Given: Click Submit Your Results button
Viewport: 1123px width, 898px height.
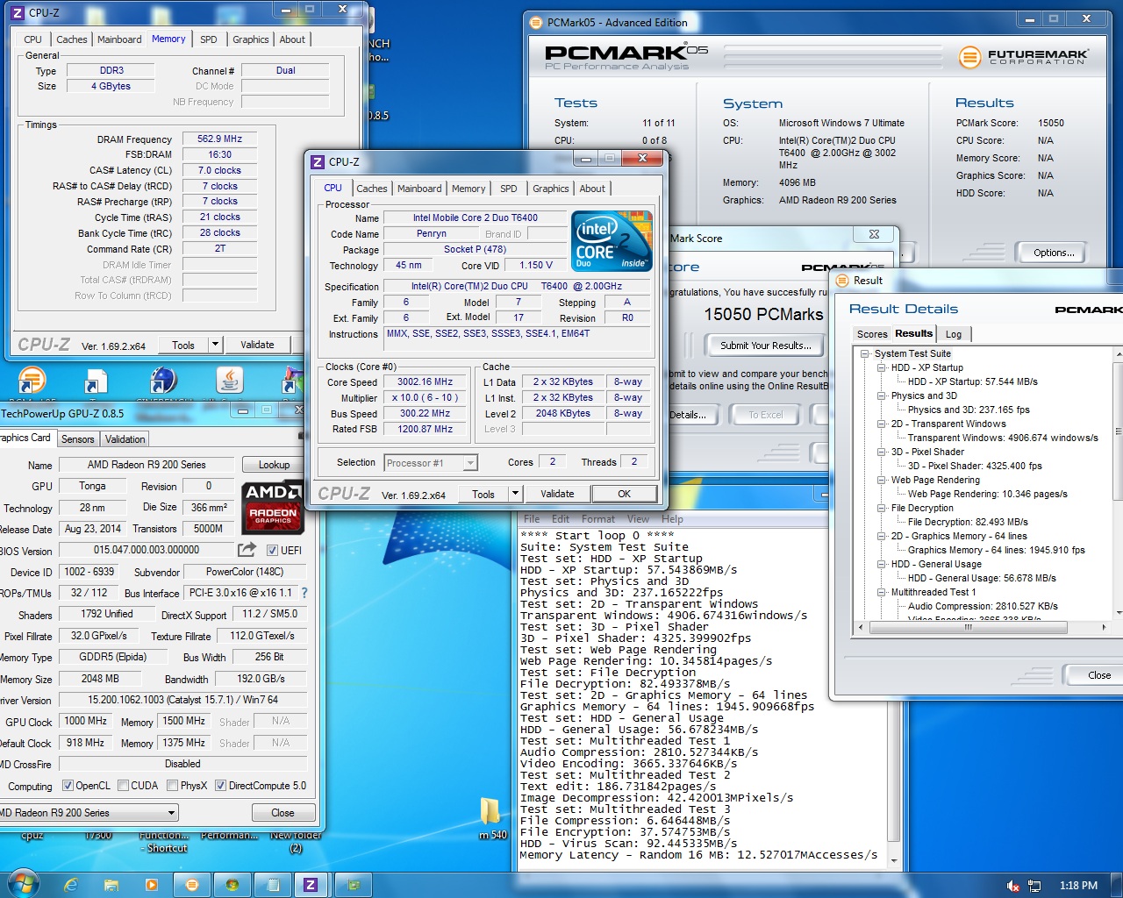Looking at the screenshot, I should tap(766, 346).
